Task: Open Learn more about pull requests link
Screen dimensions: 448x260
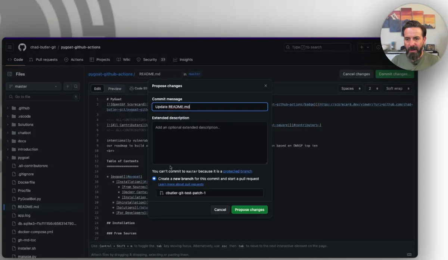Action: pos(181,184)
